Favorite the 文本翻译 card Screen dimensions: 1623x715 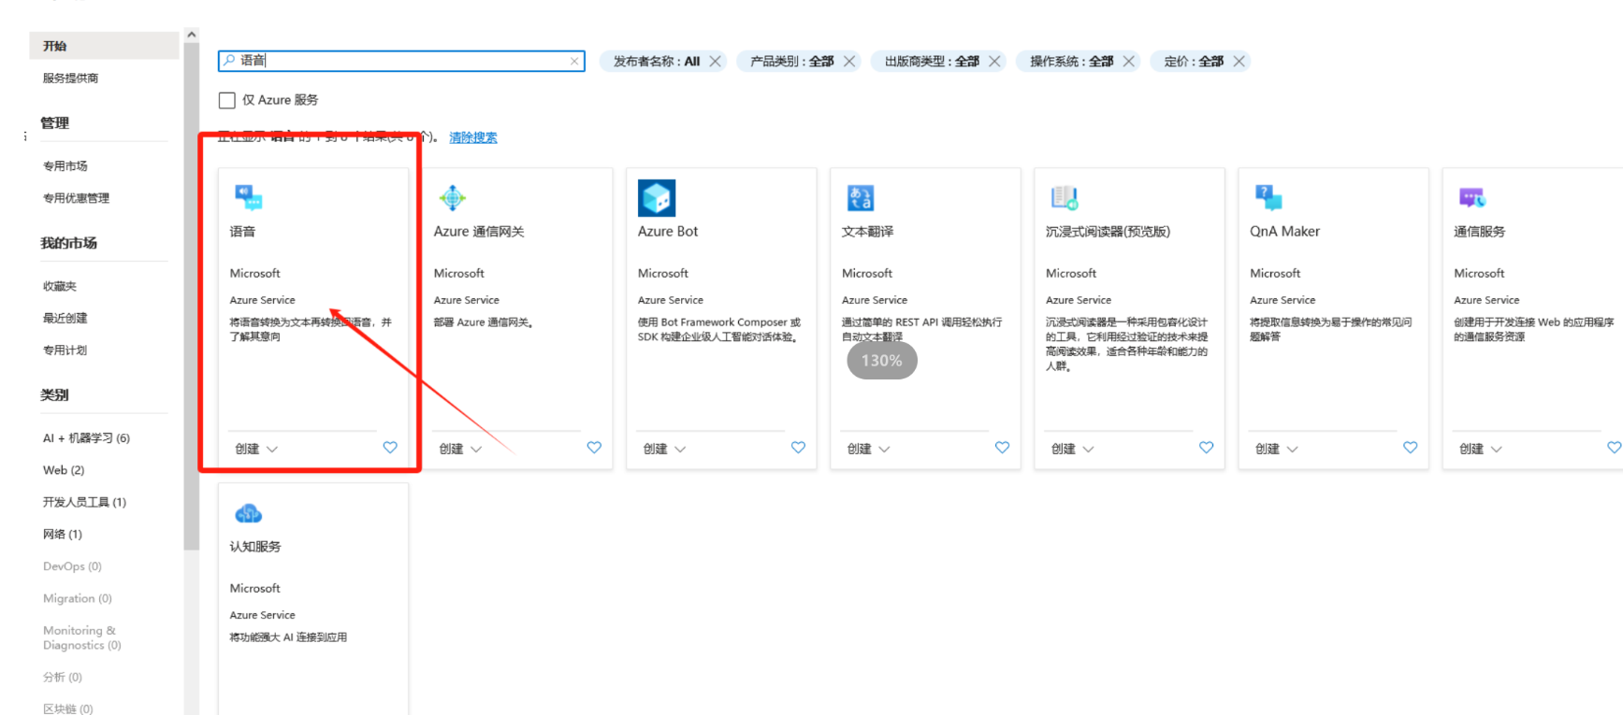coord(1002,448)
